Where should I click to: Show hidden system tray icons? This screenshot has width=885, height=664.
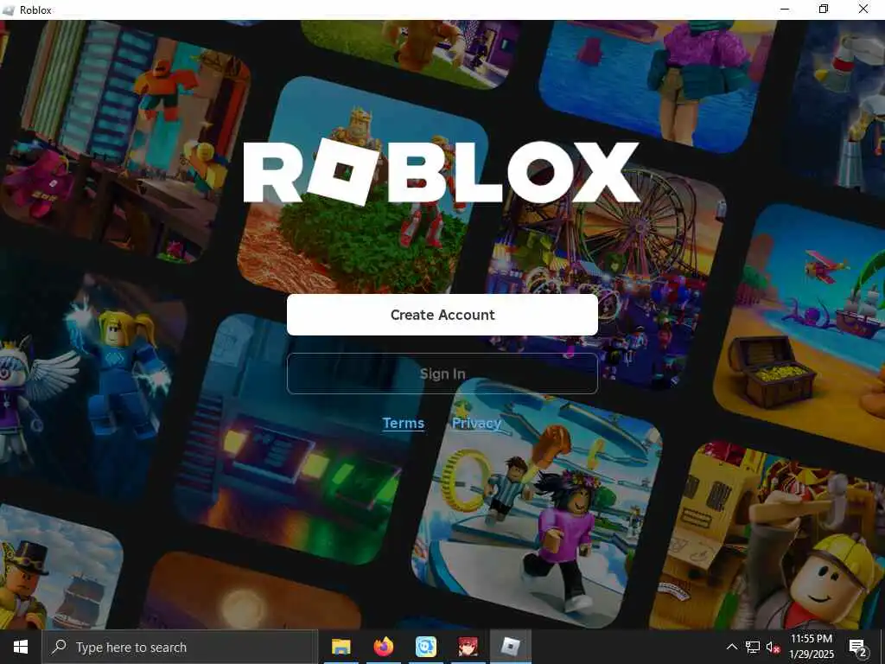click(x=731, y=647)
